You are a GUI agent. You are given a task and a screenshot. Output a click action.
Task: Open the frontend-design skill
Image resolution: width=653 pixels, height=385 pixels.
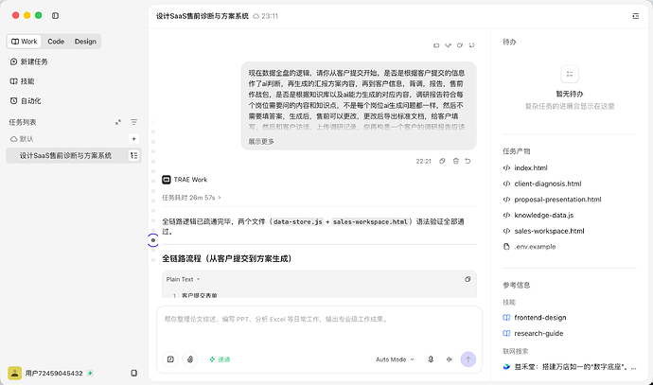tap(535, 318)
